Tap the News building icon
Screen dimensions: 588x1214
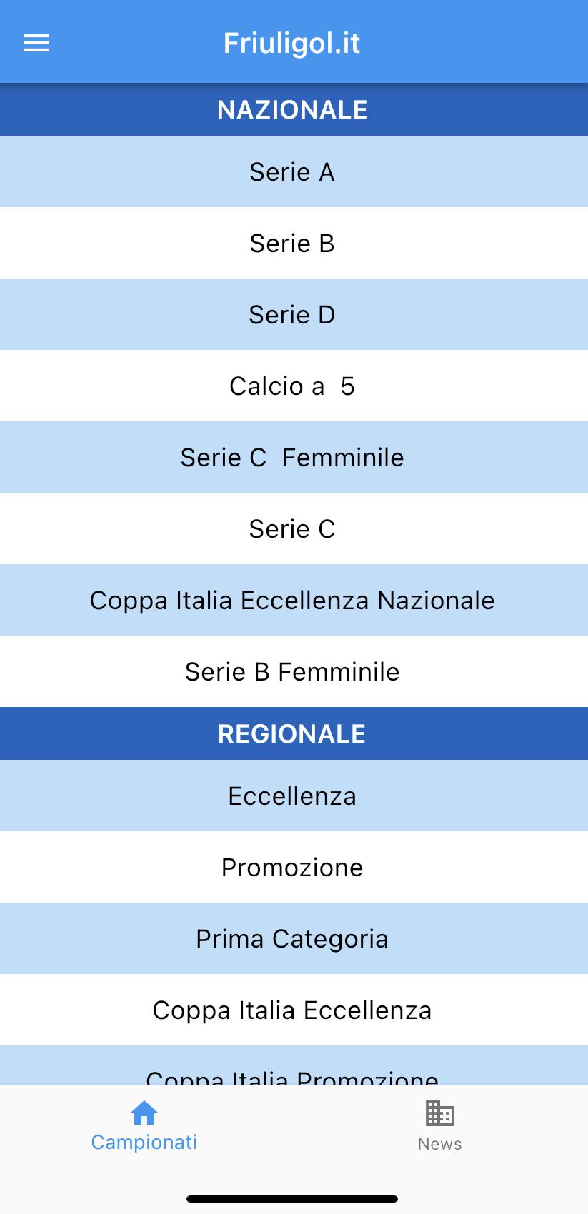[x=440, y=1113]
